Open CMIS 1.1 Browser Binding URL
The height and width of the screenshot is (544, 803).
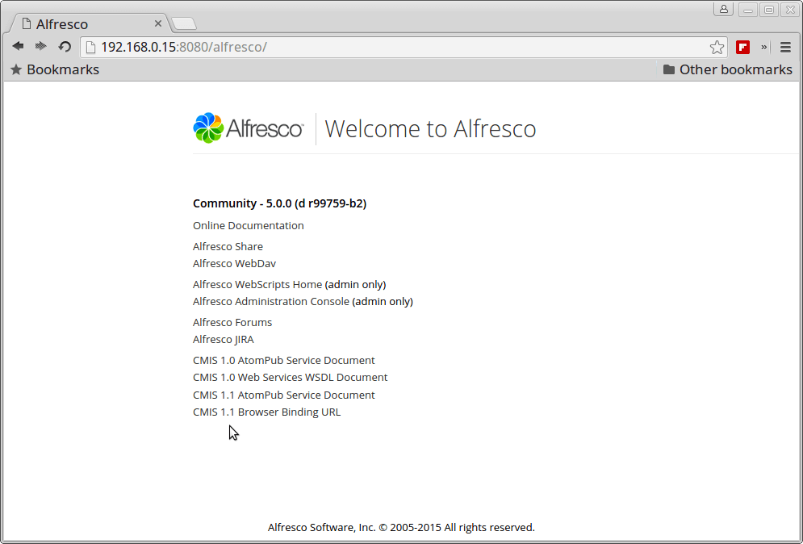(267, 412)
